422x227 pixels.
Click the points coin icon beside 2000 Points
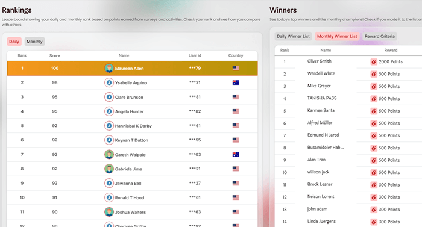(374, 61)
